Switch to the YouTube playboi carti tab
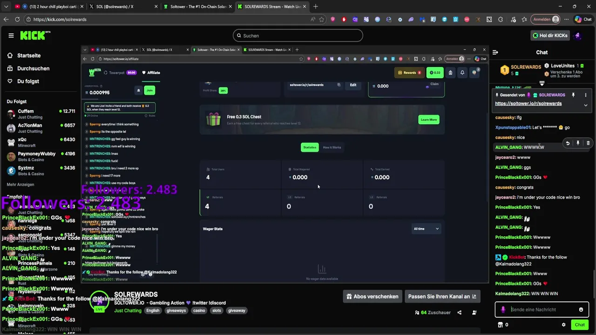 point(49,7)
